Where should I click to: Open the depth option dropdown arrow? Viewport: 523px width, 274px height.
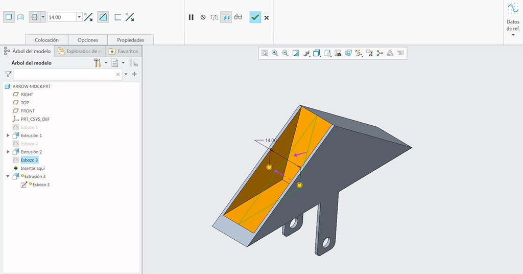(43, 17)
